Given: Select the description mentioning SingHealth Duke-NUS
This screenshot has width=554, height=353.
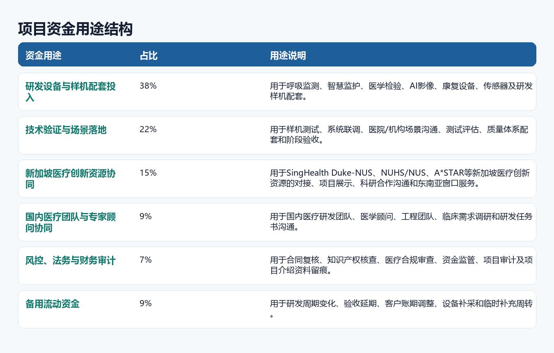Looking at the screenshot, I should (400, 178).
